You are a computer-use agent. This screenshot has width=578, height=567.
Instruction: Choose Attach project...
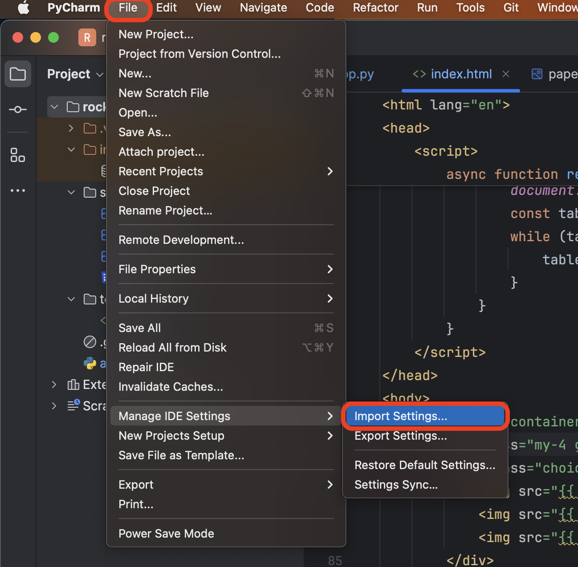point(226,152)
